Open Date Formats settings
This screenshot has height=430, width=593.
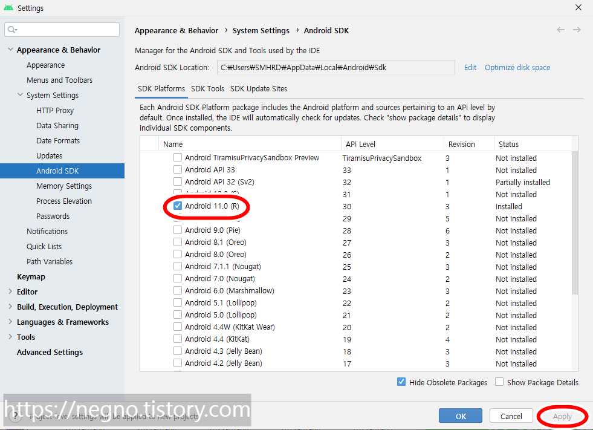click(x=58, y=141)
